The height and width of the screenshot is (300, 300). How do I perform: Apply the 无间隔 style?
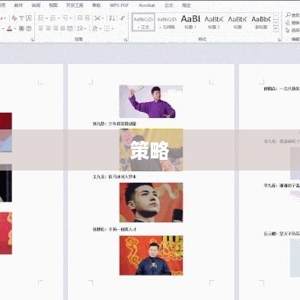click(167, 22)
